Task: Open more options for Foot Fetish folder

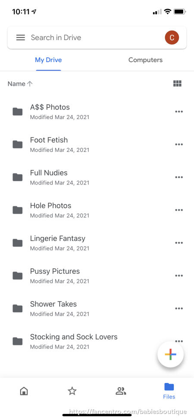Action: point(179,144)
